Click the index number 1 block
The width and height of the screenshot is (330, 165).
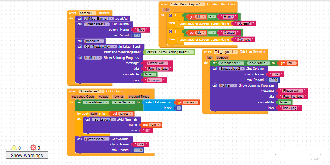click(179, 108)
